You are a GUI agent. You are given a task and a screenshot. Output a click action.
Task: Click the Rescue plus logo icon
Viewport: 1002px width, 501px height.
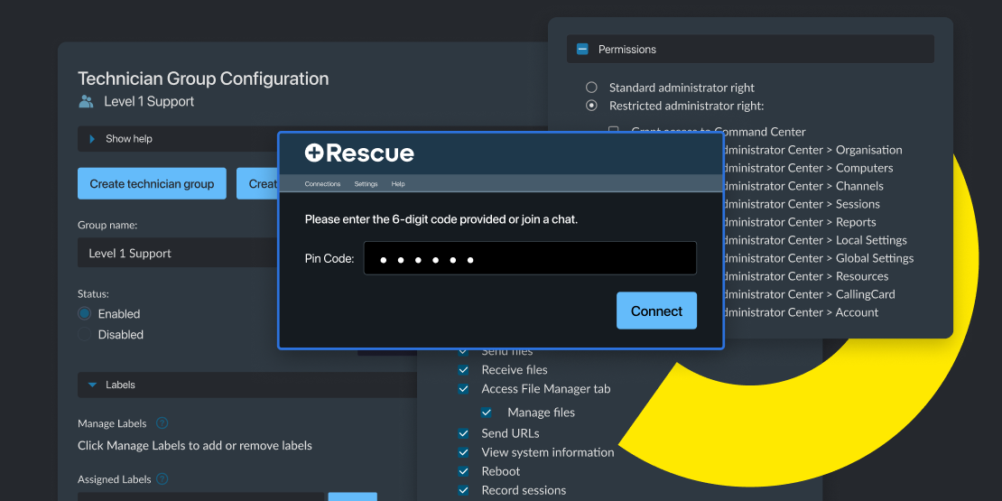click(314, 153)
